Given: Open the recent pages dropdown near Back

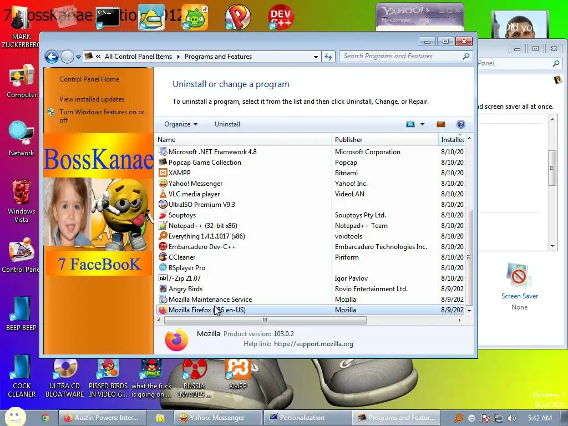Looking at the screenshot, I should [x=78, y=57].
